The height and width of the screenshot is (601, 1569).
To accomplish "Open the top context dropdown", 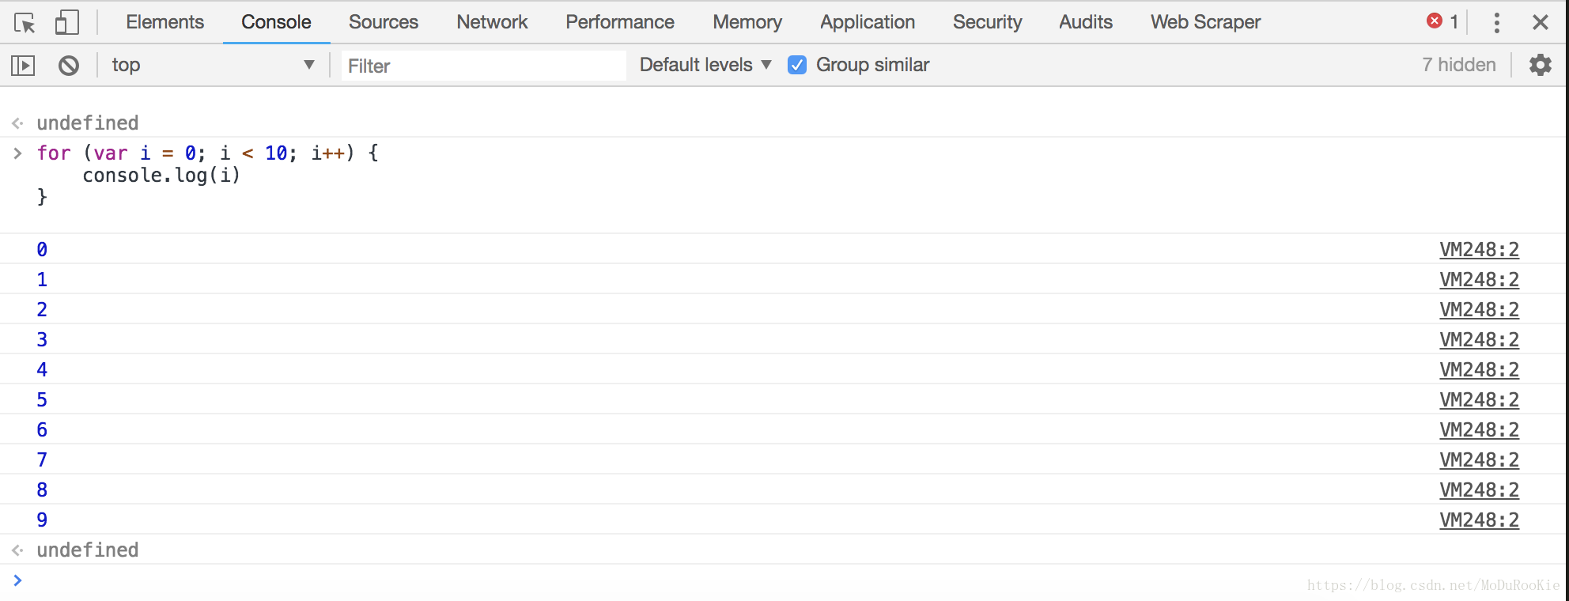I will pos(214,65).
